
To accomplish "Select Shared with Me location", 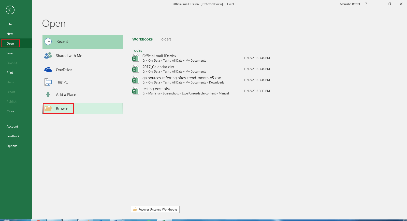I will pos(83,56).
